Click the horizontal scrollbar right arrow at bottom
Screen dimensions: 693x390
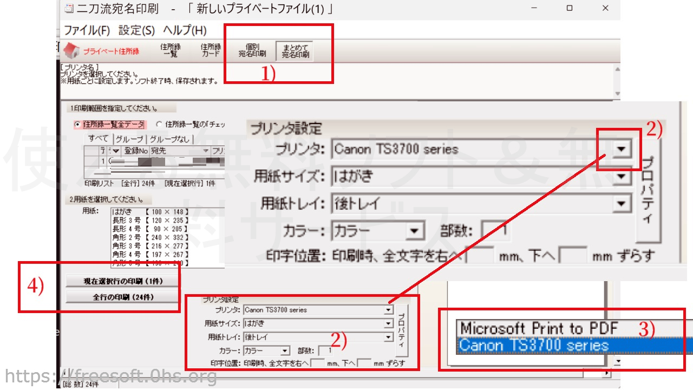(x=607, y=373)
